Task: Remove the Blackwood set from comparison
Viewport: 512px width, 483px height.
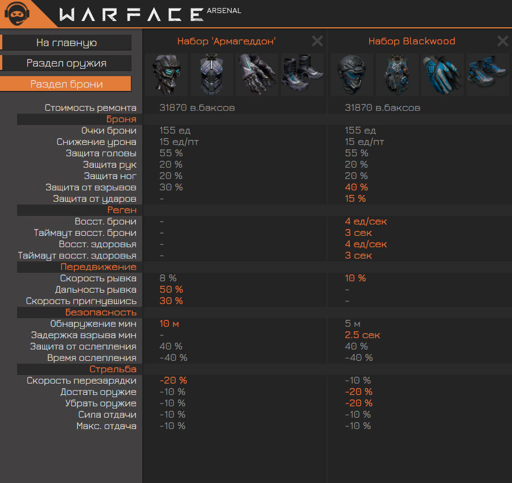Action: coord(502,41)
